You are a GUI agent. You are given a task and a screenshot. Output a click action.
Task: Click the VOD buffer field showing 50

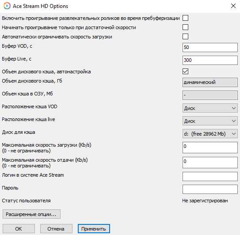point(210,47)
